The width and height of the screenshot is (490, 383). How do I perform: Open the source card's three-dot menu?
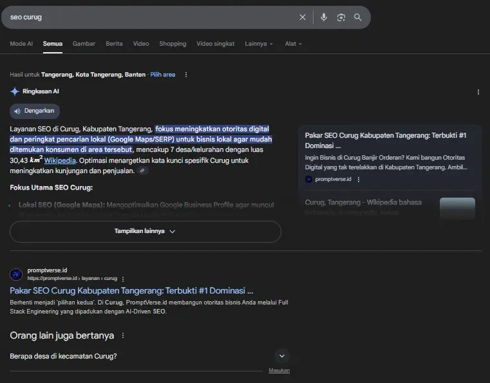359,180
